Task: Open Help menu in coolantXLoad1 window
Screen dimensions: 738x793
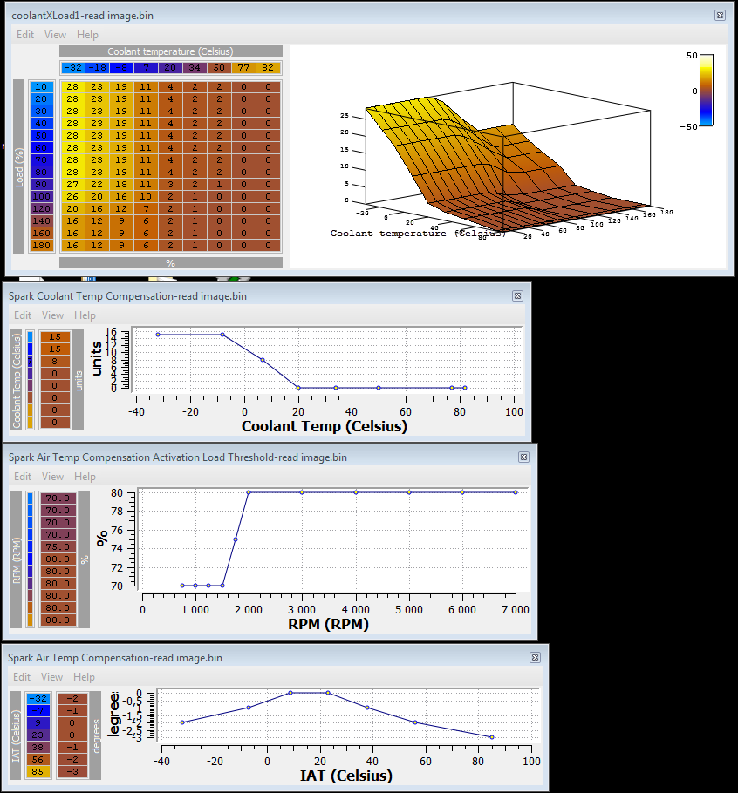Action: pyautogui.click(x=87, y=35)
